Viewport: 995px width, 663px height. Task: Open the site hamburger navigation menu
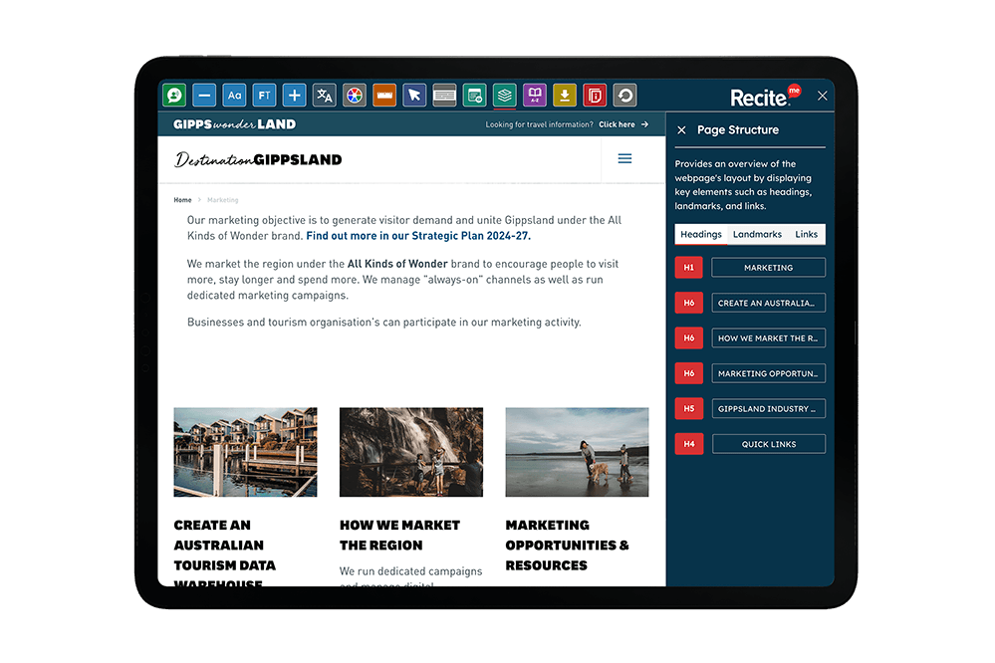(624, 158)
